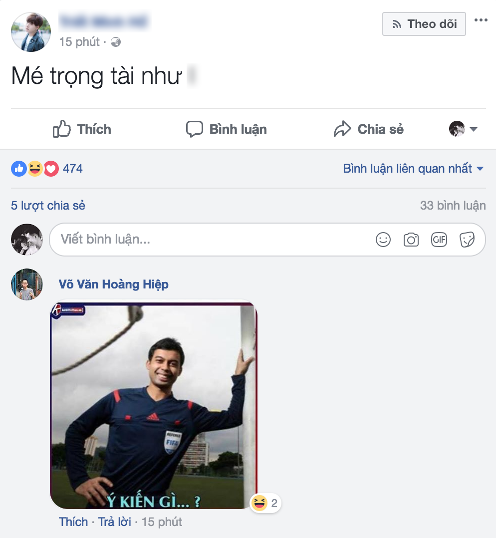Open the three-dot post options menu
The image size is (496, 538).
tap(481, 20)
